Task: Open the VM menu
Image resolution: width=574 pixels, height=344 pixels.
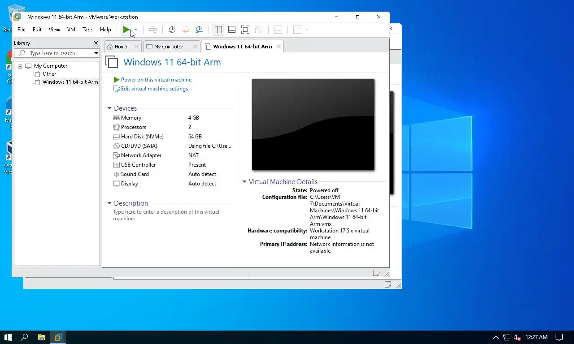Action: click(71, 30)
